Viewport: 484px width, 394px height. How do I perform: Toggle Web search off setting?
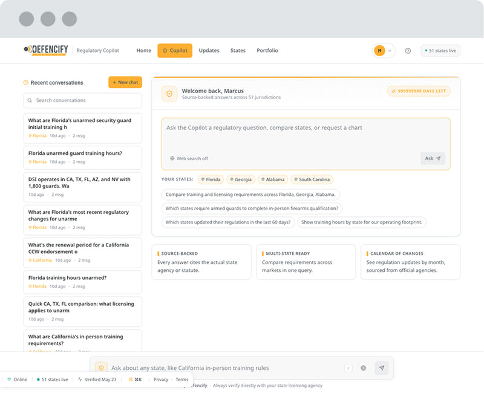[189, 158]
